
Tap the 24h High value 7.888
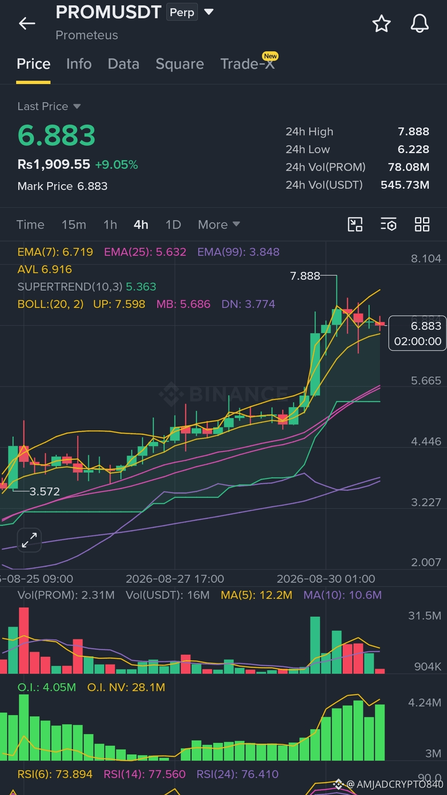[413, 132]
